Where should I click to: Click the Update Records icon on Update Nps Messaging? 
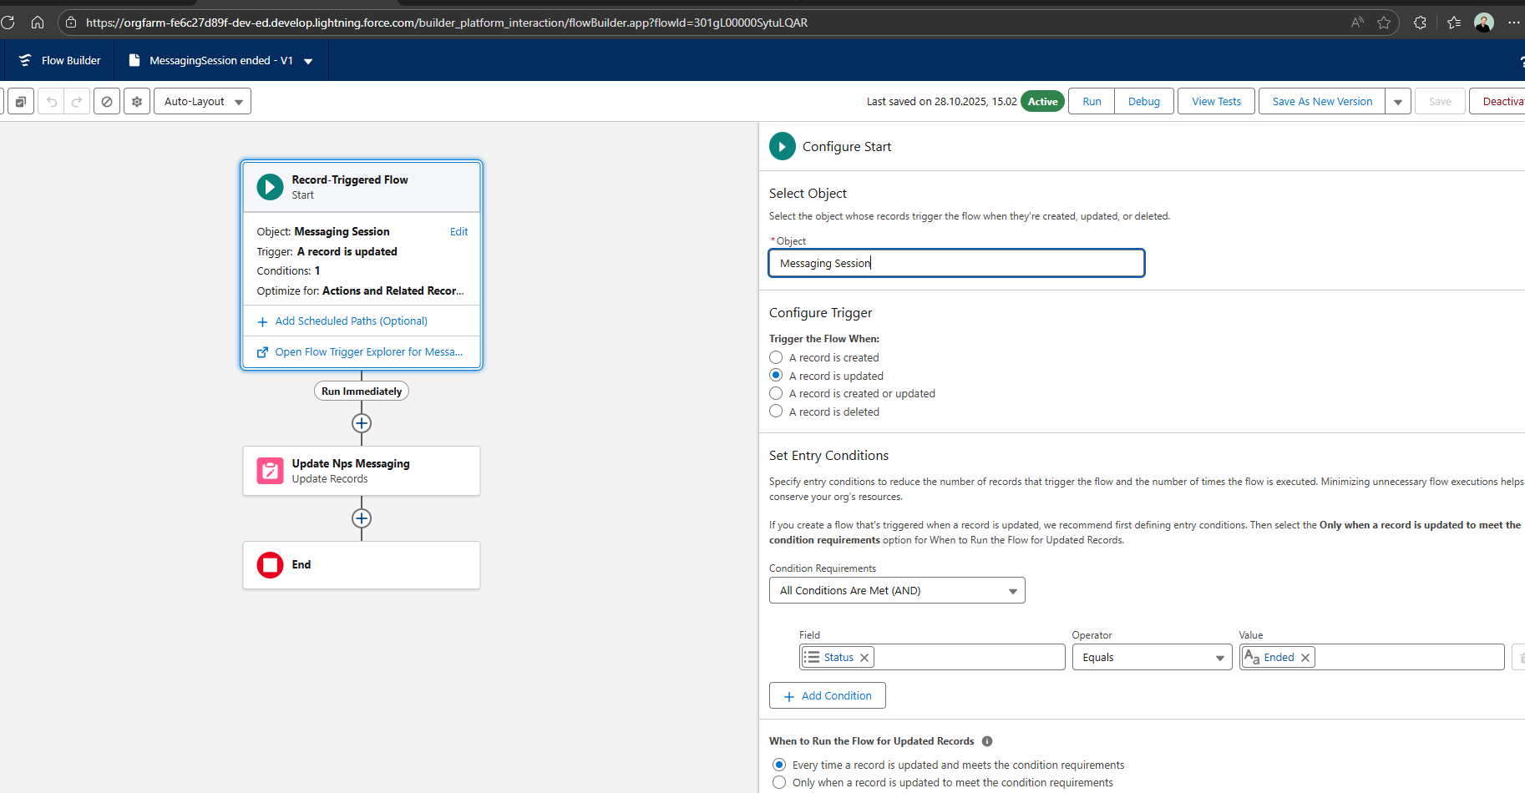tap(269, 471)
